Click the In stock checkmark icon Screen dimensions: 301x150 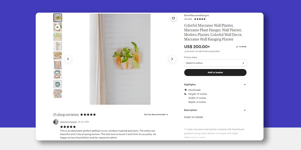237,46
